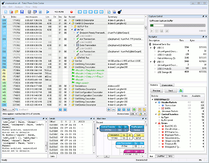Select the Data tab in Details panel
The width and height of the screenshot is (209, 163).
pos(52,156)
